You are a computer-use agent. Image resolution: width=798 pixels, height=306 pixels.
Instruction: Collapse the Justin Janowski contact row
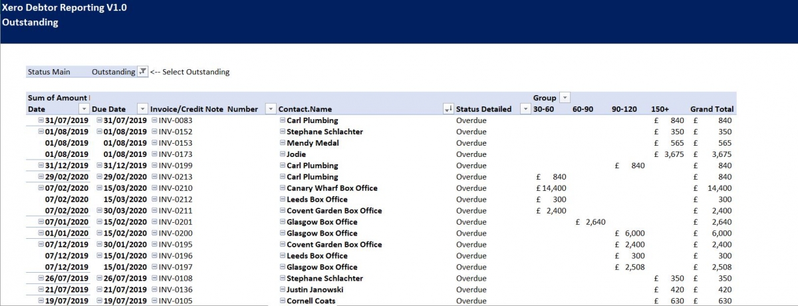(282, 290)
